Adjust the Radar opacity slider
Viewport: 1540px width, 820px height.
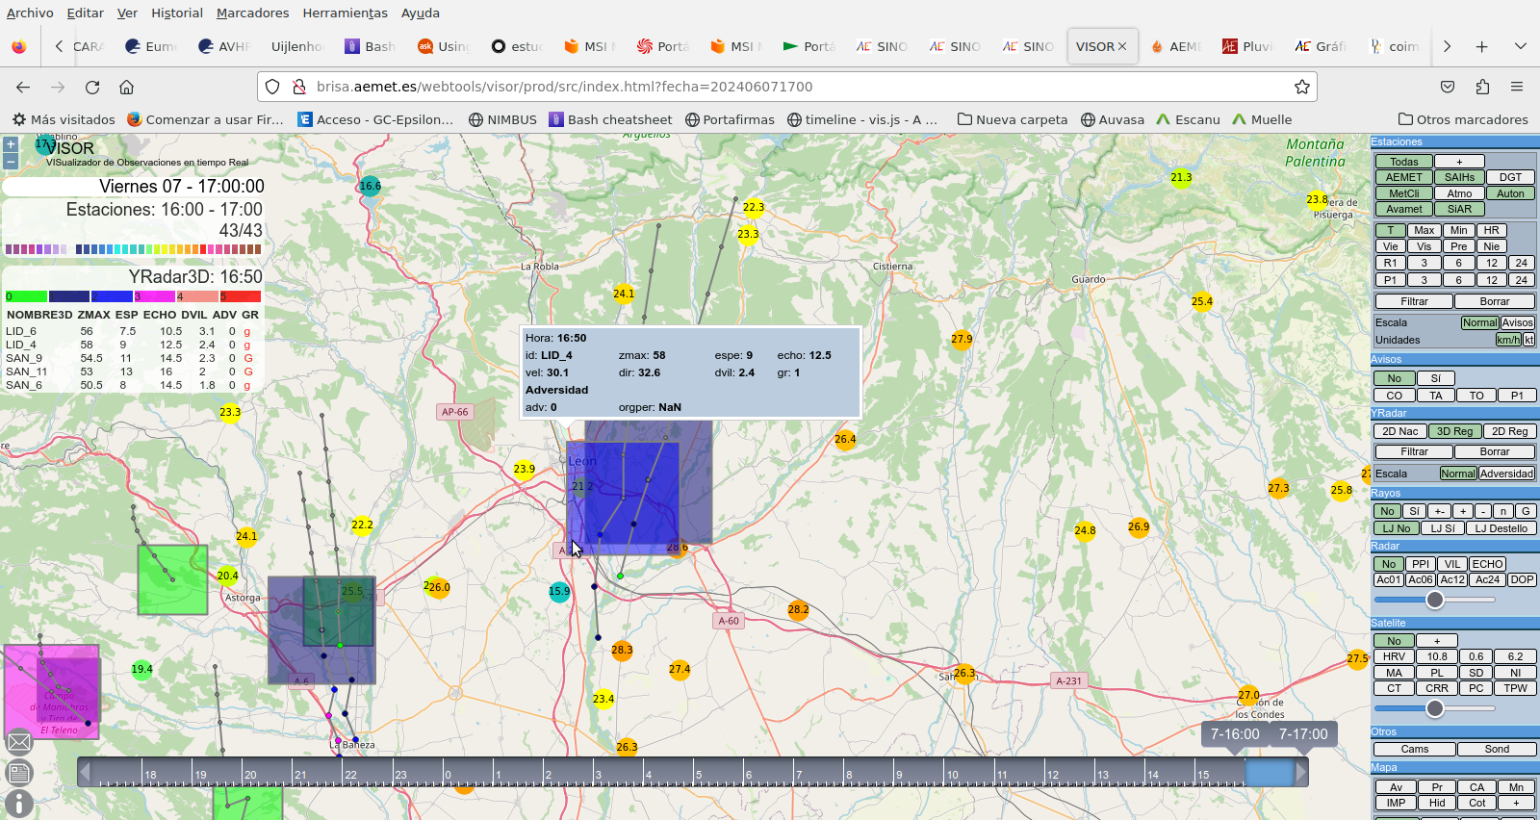[1435, 600]
